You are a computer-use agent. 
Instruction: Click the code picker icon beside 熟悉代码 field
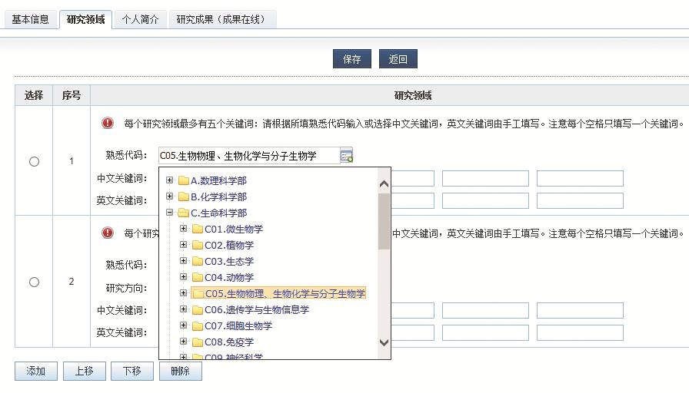coord(346,156)
